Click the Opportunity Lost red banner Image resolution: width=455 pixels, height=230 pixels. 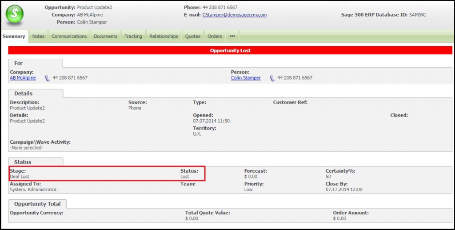tap(230, 50)
